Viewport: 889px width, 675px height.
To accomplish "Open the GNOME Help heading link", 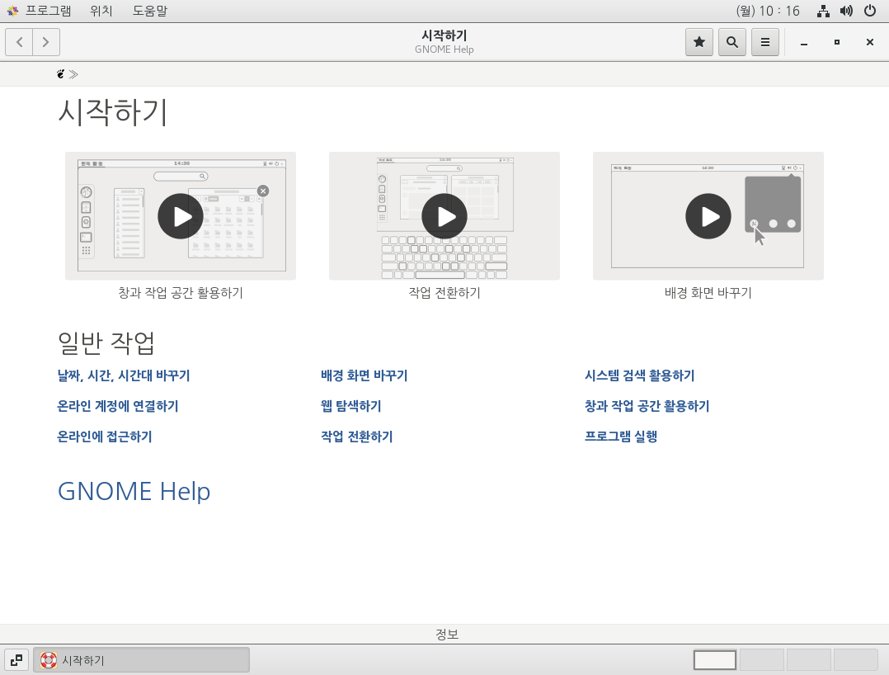I will click(134, 491).
